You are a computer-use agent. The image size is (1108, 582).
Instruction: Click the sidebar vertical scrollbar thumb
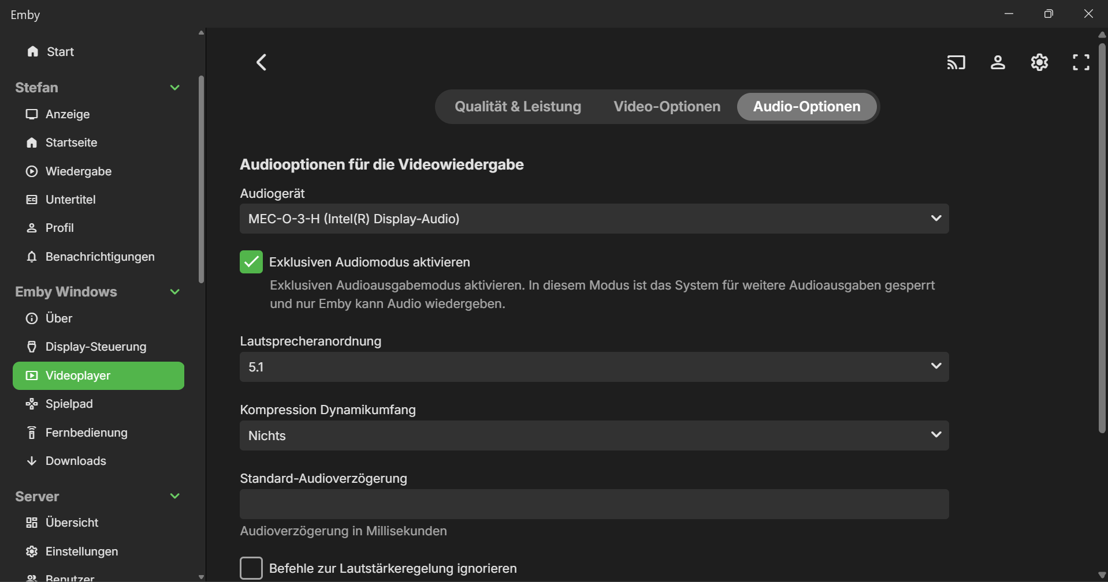[201, 179]
